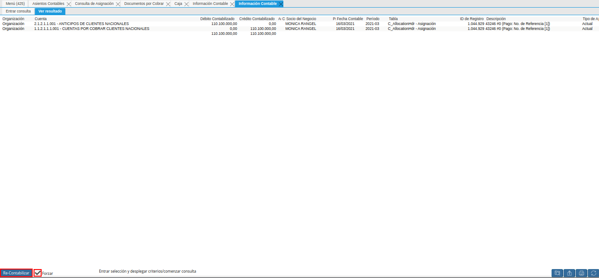This screenshot has height=278, width=599.
Task: Click the total credit 110.100.000,00 in the totals row
Action: [x=263, y=34]
